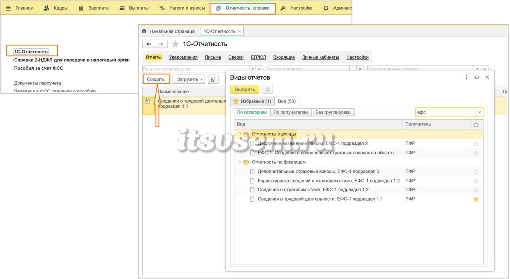510x279 pixels.
Task: Open the Зарплата menu section
Action: (94, 8)
